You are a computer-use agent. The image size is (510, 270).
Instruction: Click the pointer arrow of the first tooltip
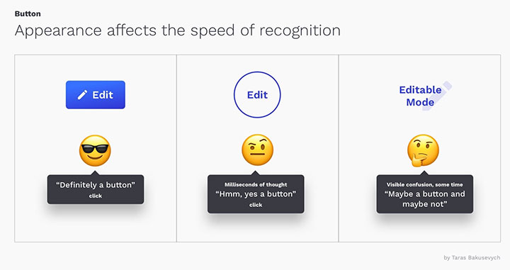point(96,172)
